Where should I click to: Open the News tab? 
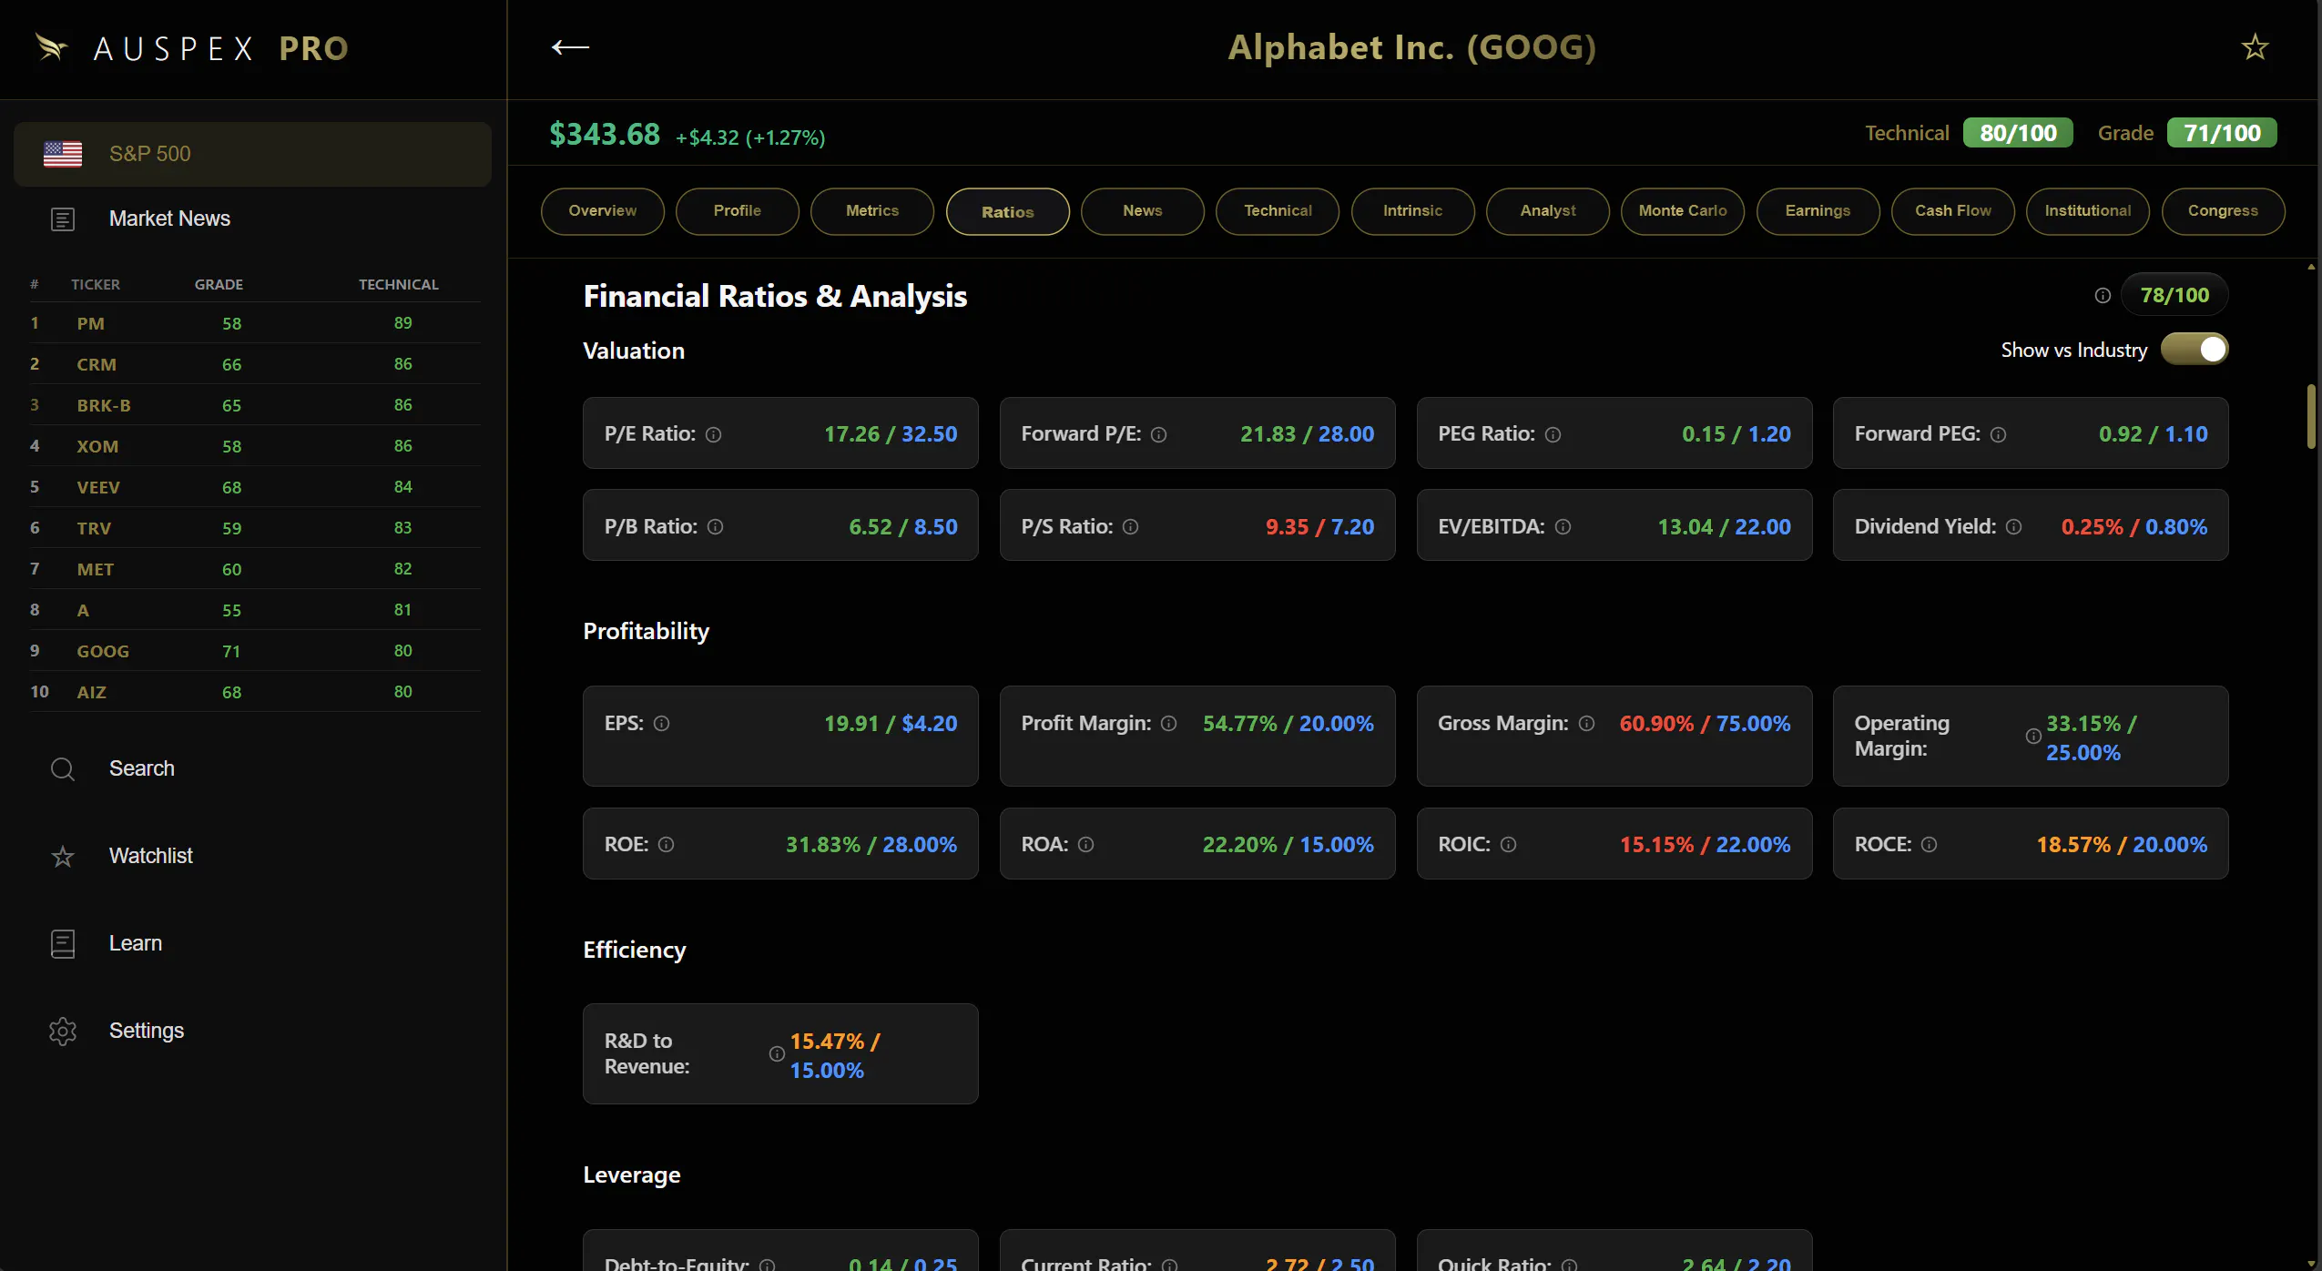point(1143,211)
